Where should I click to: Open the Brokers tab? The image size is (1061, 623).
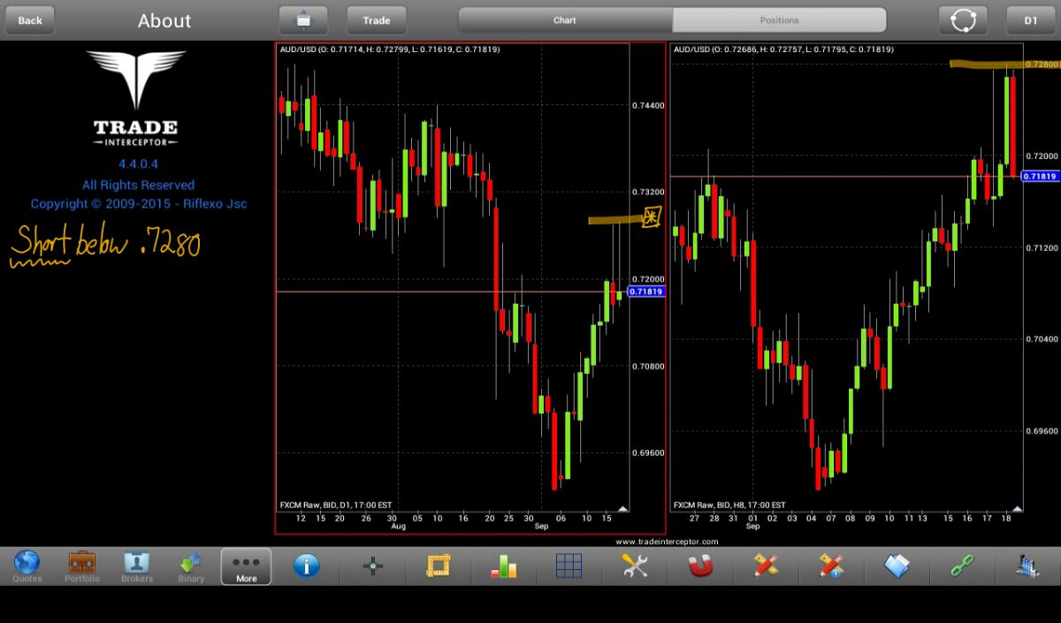[137, 566]
